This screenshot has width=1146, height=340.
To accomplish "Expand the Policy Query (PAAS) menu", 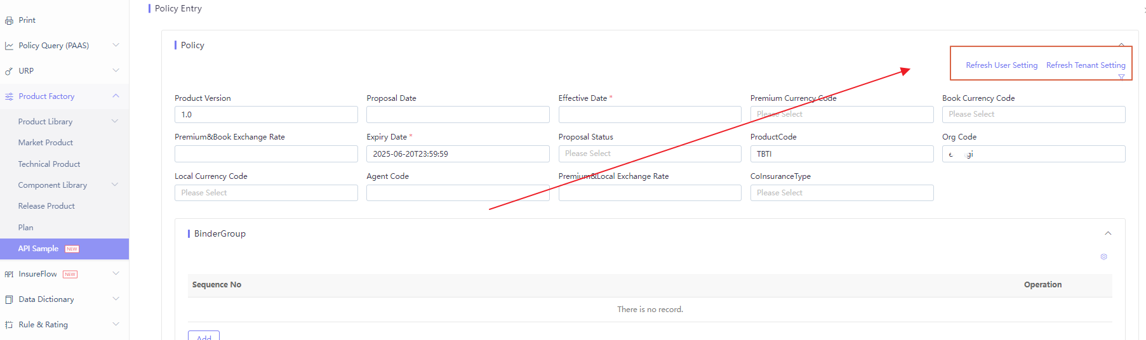I will [x=116, y=45].
